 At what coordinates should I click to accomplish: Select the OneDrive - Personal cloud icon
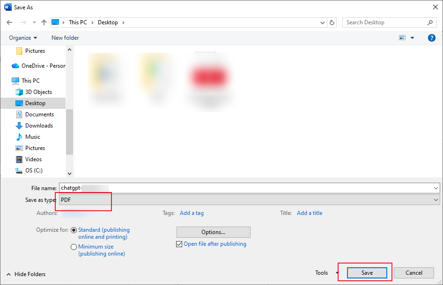tap(15, 65)
